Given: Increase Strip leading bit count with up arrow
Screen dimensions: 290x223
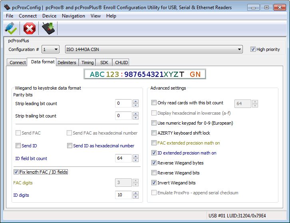Looking at the screenshot, I should (135, 101).
